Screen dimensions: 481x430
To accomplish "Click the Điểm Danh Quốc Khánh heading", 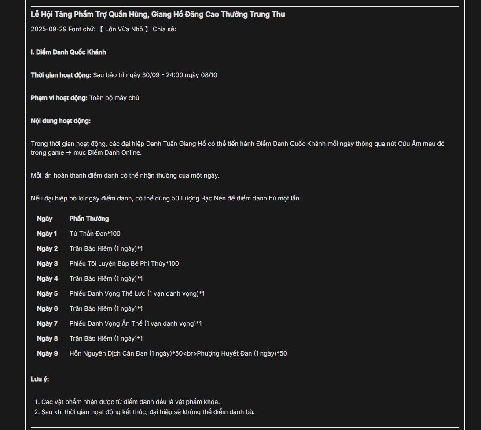I will click(x=68, y=52).
